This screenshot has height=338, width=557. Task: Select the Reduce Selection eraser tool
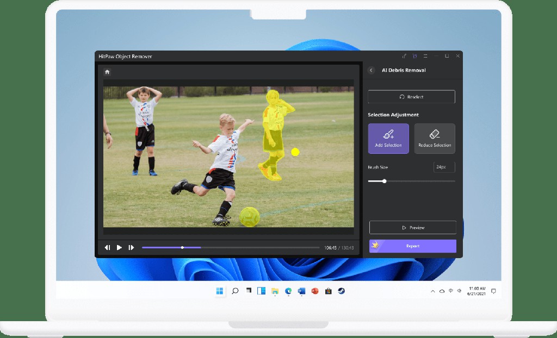(435, 138)
